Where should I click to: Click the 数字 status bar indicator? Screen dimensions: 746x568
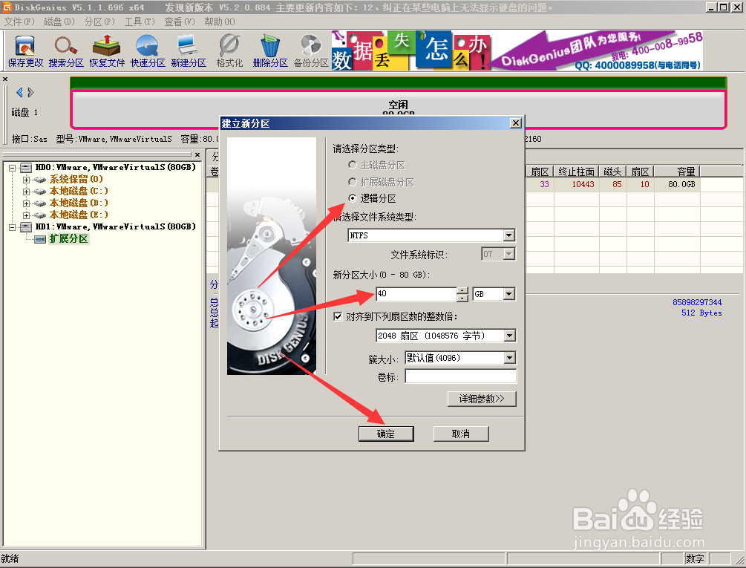tap(695, 558)
